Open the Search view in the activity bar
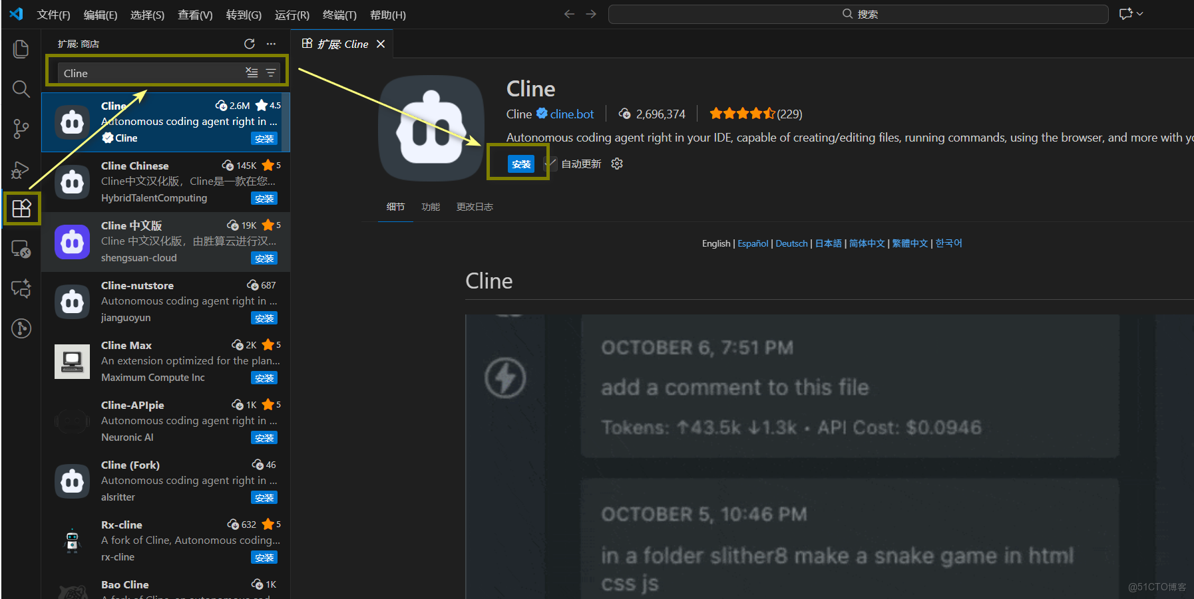This screenshot has width=1194, height=599. click(21, 89)
